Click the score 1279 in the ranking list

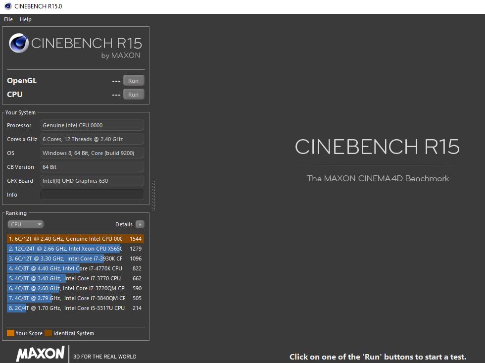point(136,249)
